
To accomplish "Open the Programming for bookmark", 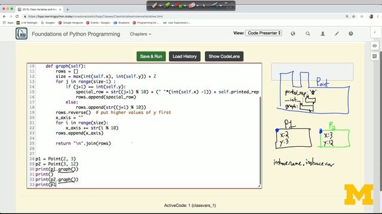I will [146, 23].
